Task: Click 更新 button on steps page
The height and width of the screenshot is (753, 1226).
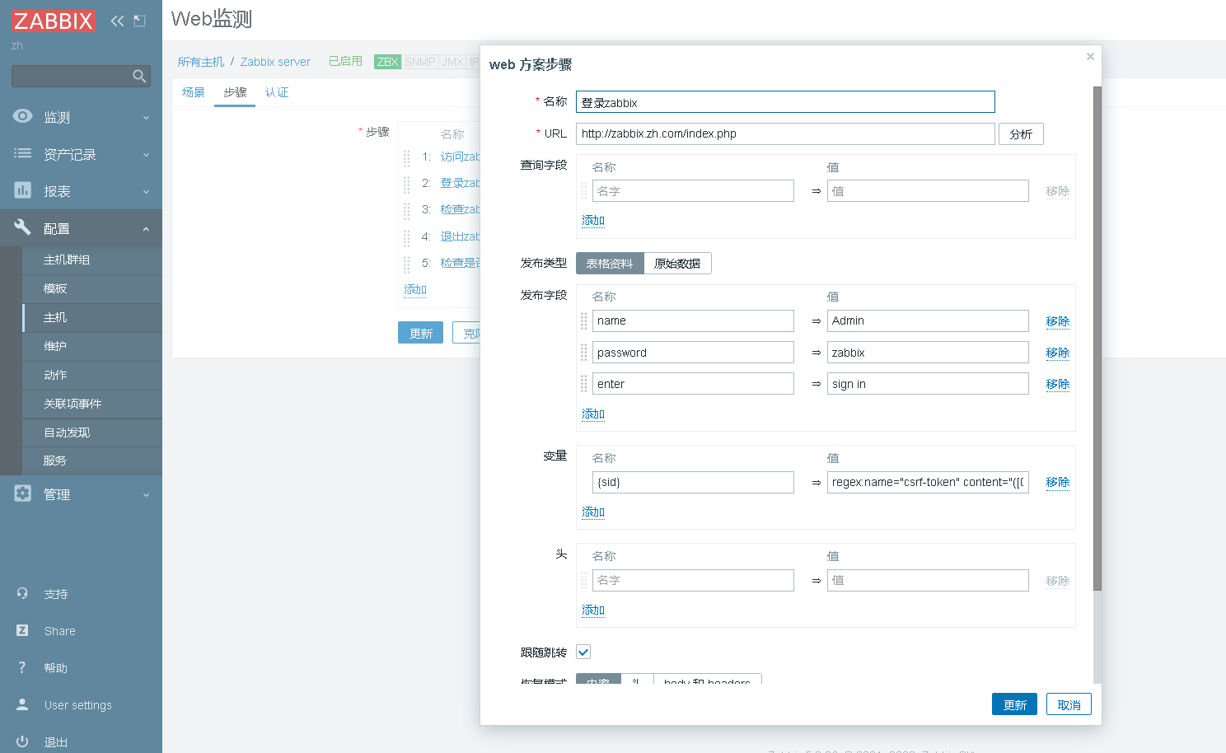Action: (420, 333)
